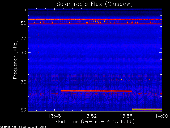
Task: Click the 'Start Time (09-Feb-14 13:45:00)' label
Action: tap(95, 122)
